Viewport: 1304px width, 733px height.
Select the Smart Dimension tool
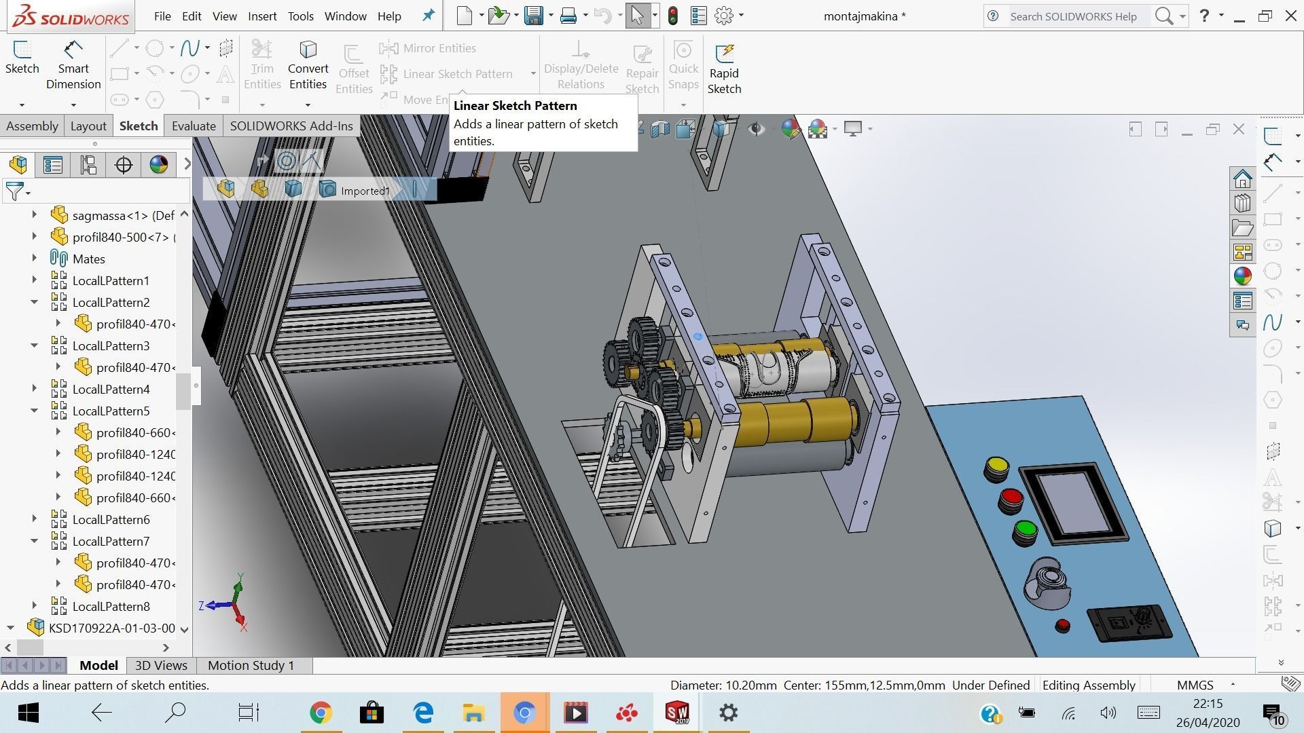tap(73, 65)
